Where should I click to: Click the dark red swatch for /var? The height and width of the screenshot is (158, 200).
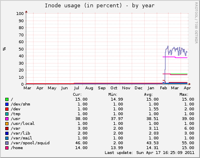tap(7, 129)
